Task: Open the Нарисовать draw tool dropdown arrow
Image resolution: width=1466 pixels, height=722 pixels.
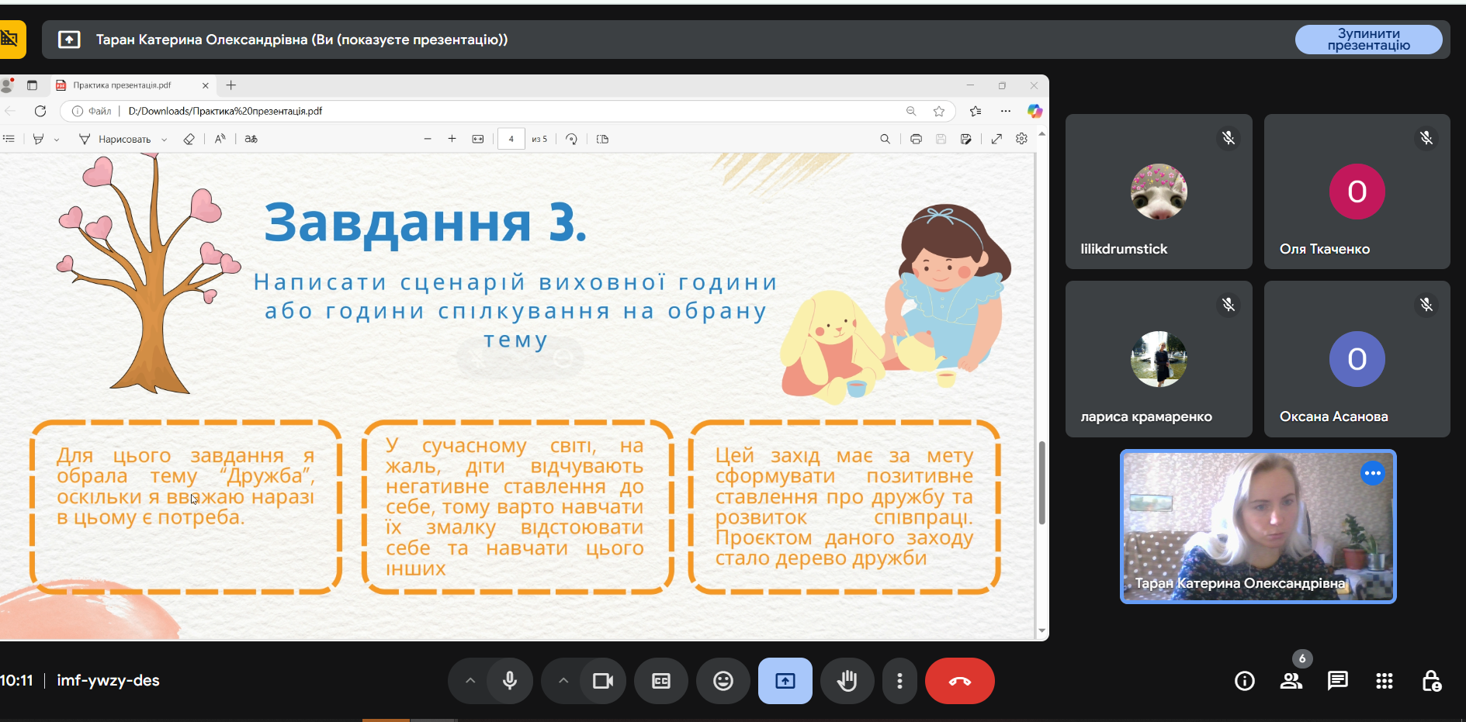Action: 165,140
